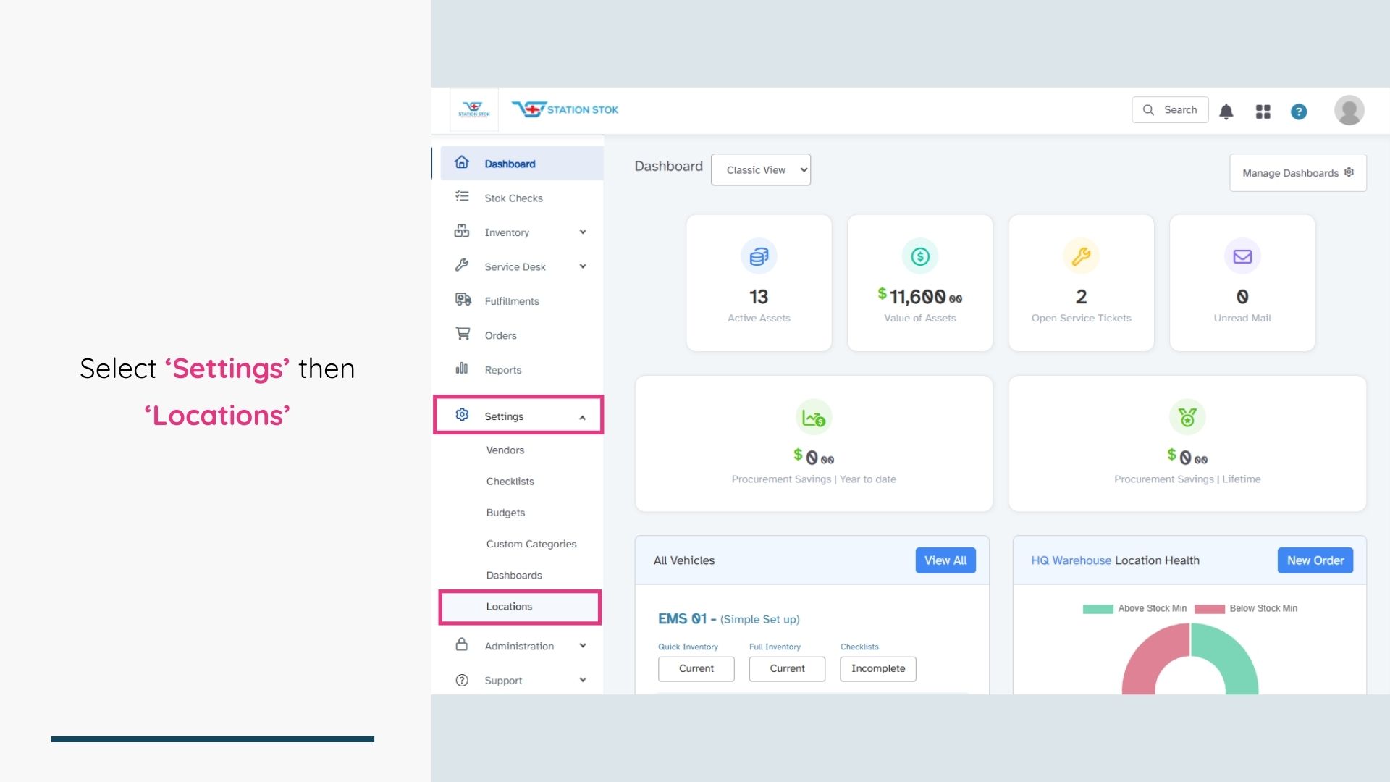
Task: Expand the Service Desk submenu arrow
Action: tap(583, 266)
